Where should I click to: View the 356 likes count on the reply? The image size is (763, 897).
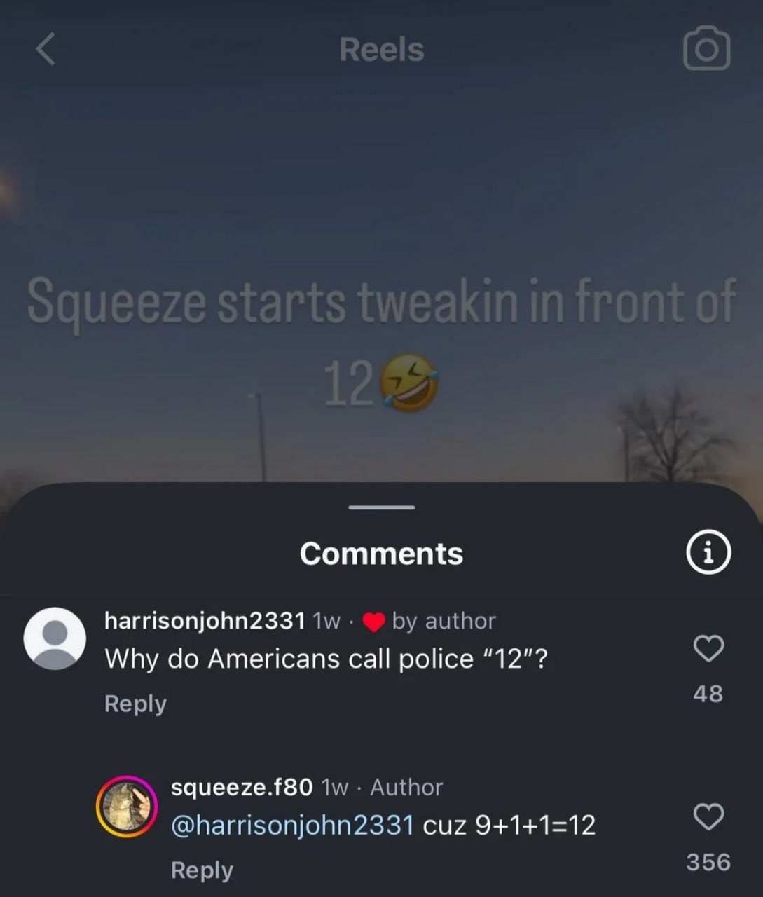click(x=708, y=862)
